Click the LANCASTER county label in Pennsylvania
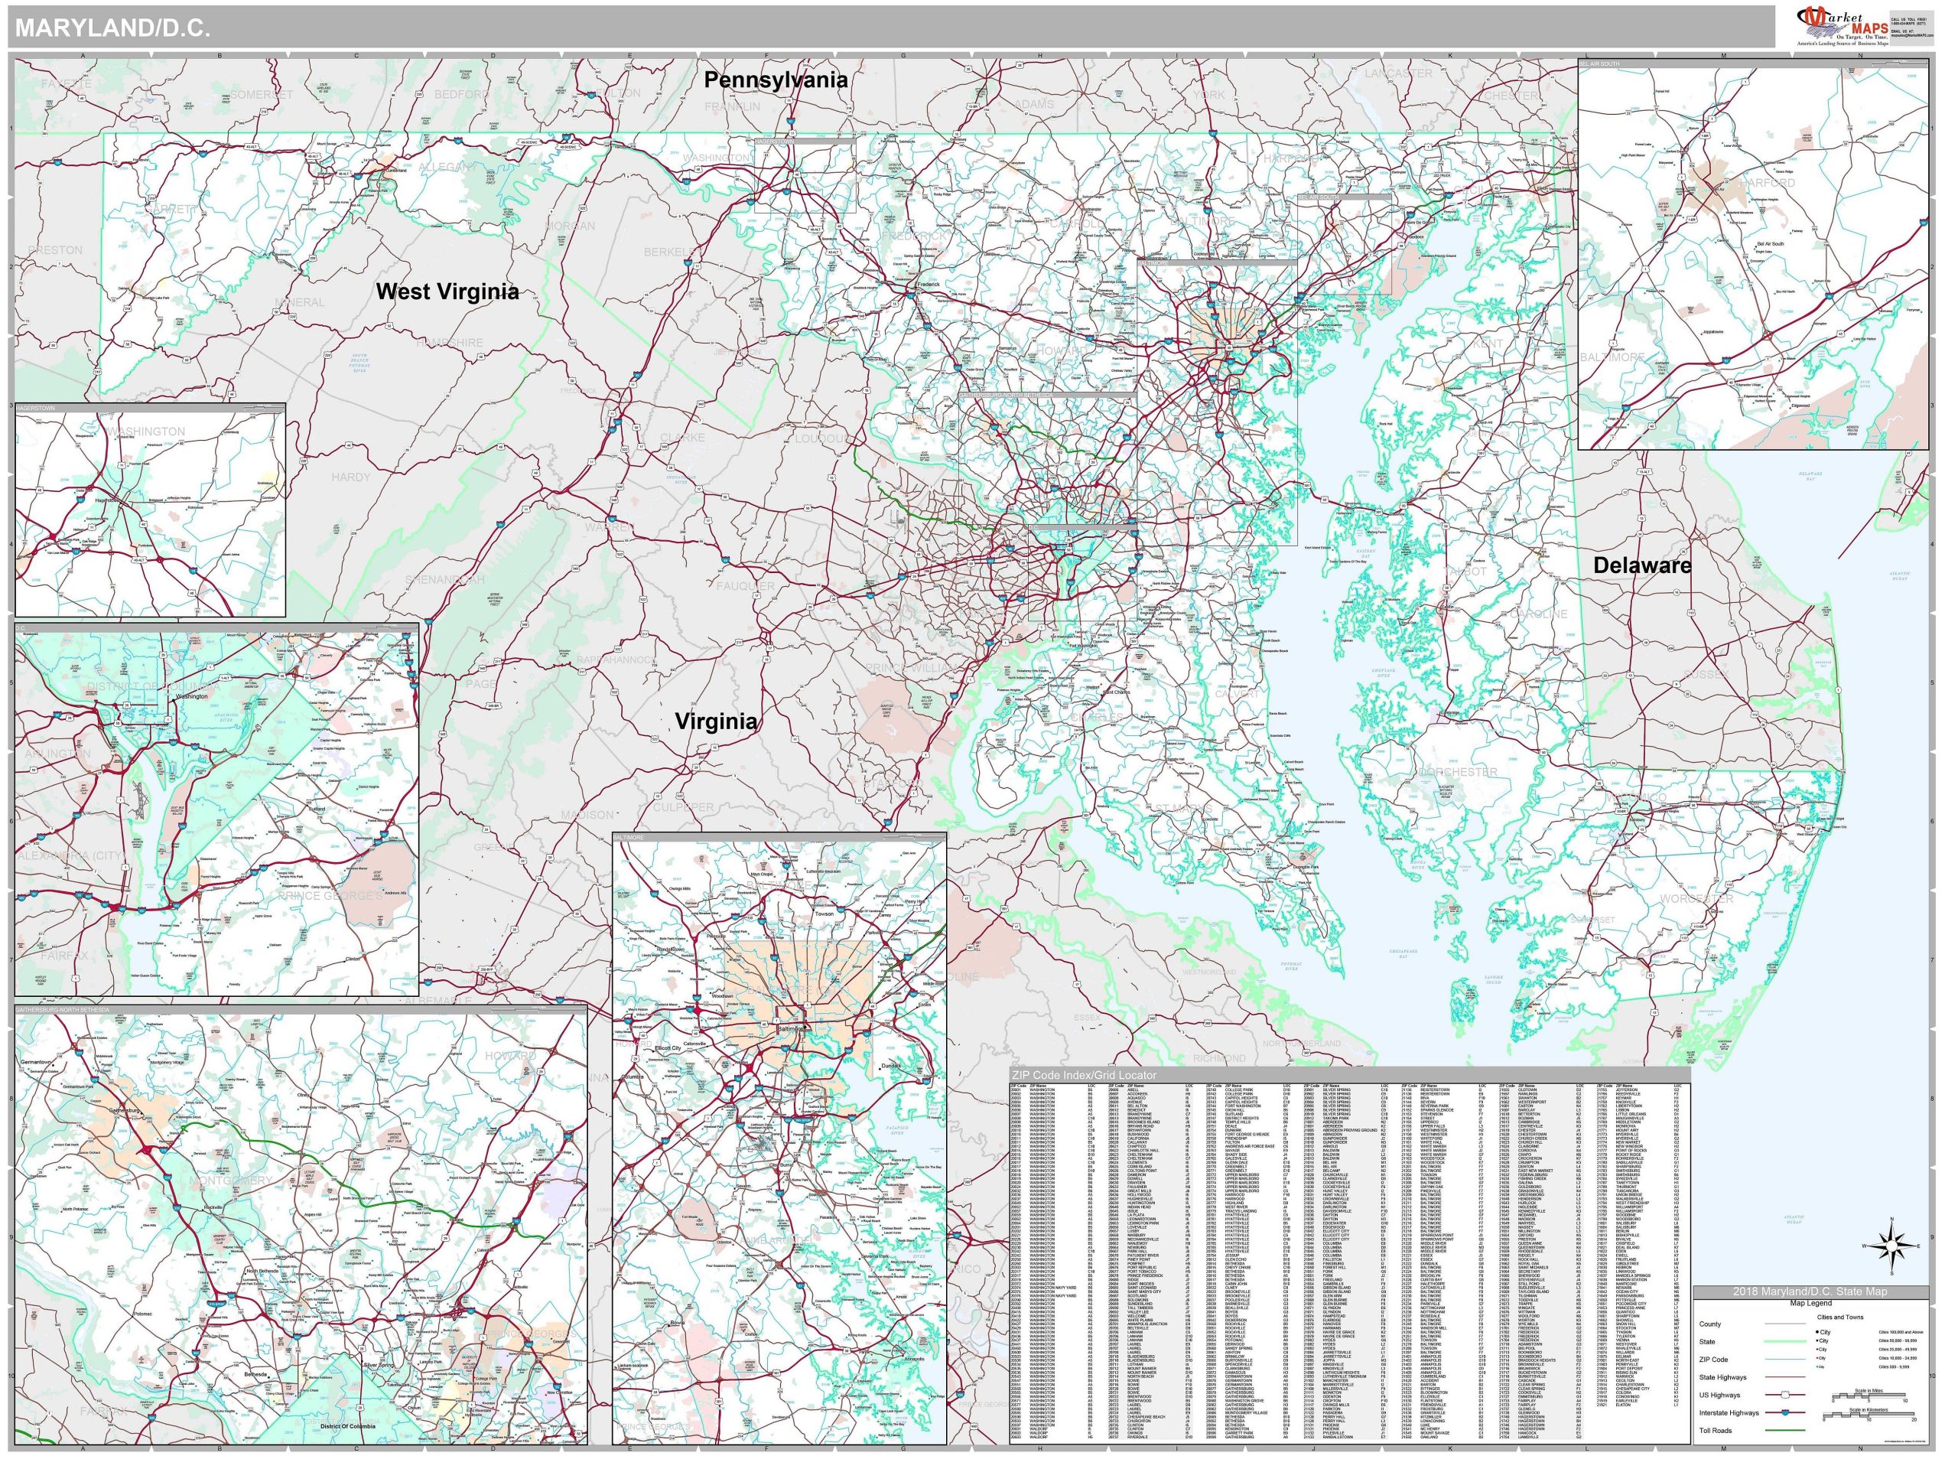The width and height of the screenshot is (1958, 1469). click(x=1399, y=73)
